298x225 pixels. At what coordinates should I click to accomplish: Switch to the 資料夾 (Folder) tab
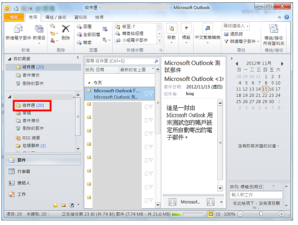tap(81, 17)
